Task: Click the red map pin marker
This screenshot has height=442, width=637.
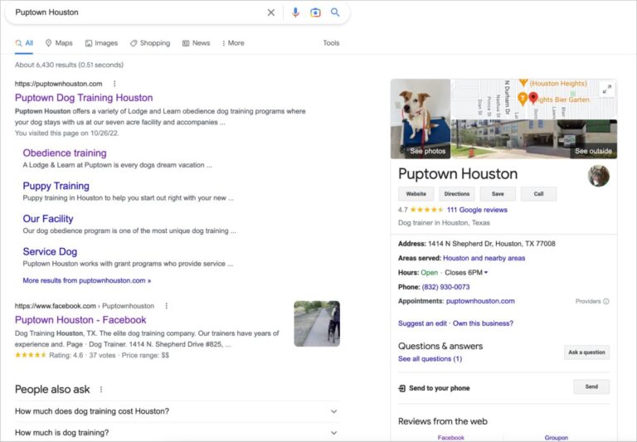Action: pyautogui.click(x=533, y=98)
